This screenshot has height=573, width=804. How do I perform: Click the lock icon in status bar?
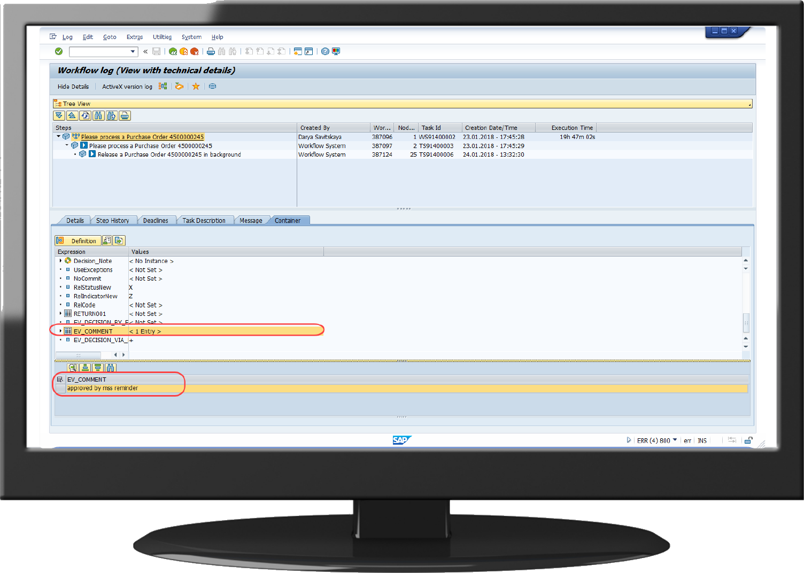click(x=748, y=440)
